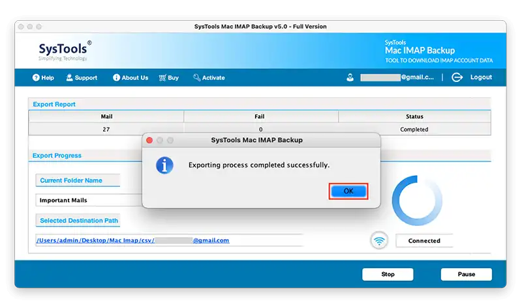This screenshot has width=522, height=306.
Task: Click the Export Progress heading
Action: [57, 156]
